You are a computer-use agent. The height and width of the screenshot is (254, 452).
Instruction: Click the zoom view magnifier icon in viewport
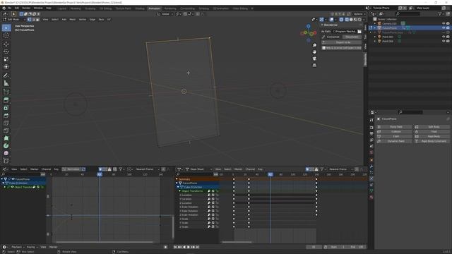(x=314, y=45)
